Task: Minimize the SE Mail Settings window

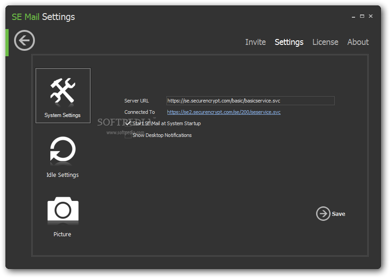Action: tap(353, 16)
